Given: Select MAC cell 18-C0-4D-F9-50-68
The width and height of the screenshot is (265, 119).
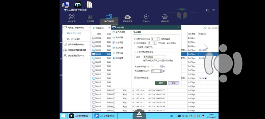Looking at the screenshot, I should (156, 94).
